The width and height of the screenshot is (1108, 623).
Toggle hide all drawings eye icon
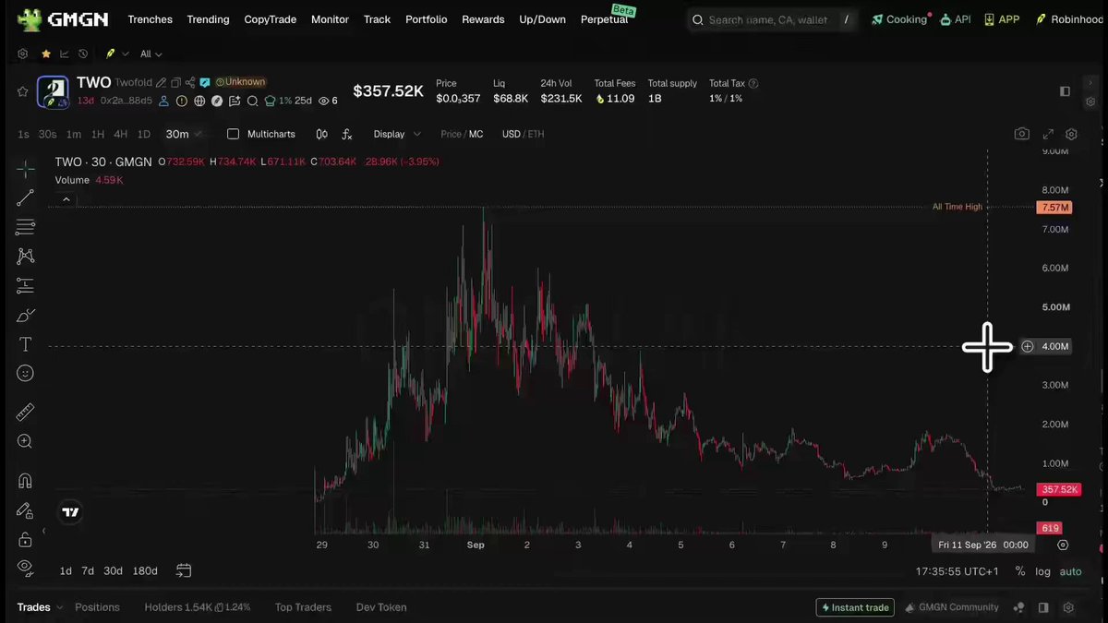pos(25,567)
